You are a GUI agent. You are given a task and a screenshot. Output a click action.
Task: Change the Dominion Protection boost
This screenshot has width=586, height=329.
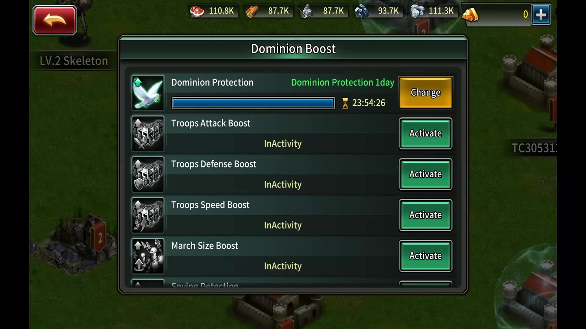pos(426,92)
